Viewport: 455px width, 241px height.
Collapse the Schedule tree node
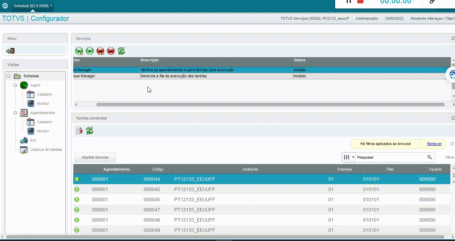coord(8,76)
